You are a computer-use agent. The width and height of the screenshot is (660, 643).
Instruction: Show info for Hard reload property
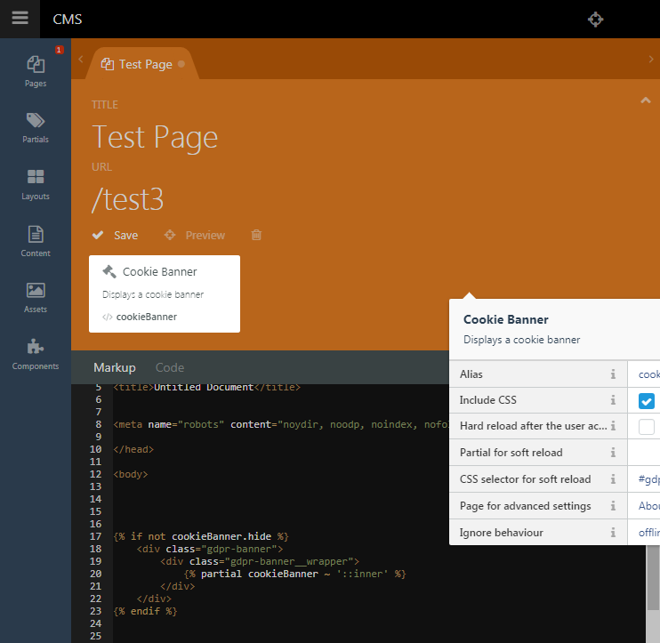click(x=613, y=426)
